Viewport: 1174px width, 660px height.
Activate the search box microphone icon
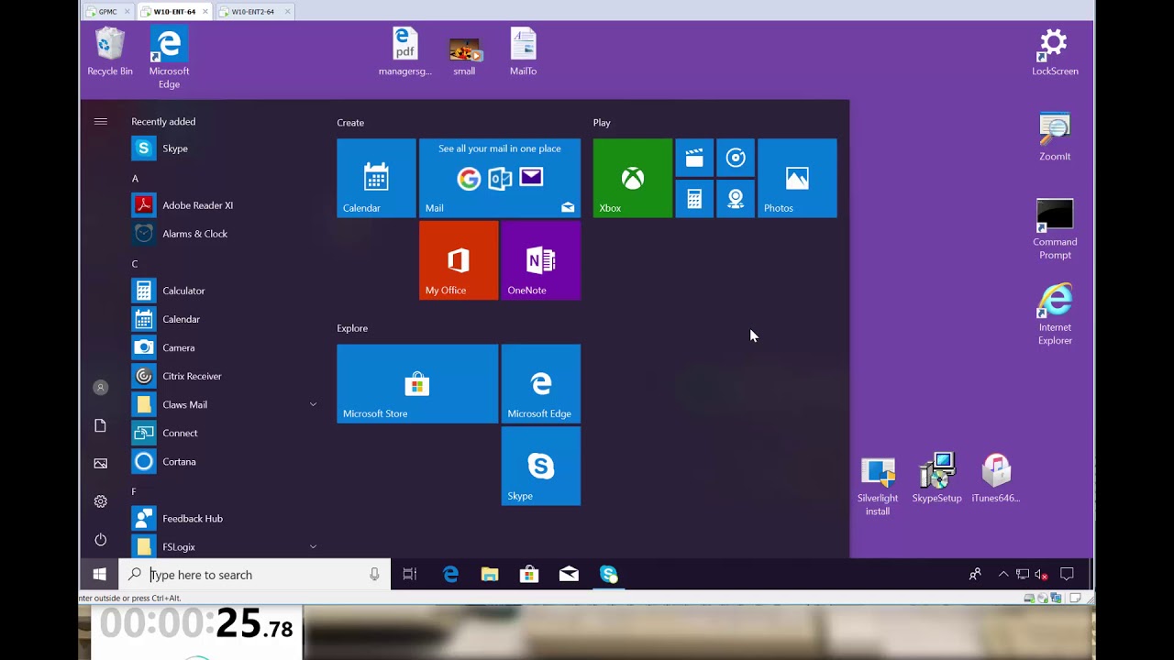[x=374, y=575]
